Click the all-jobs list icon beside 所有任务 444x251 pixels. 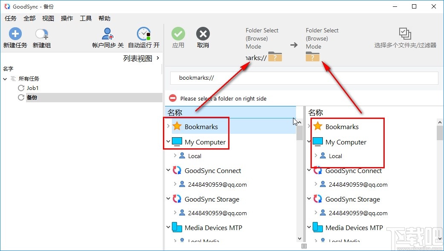(x=13, y=79)
